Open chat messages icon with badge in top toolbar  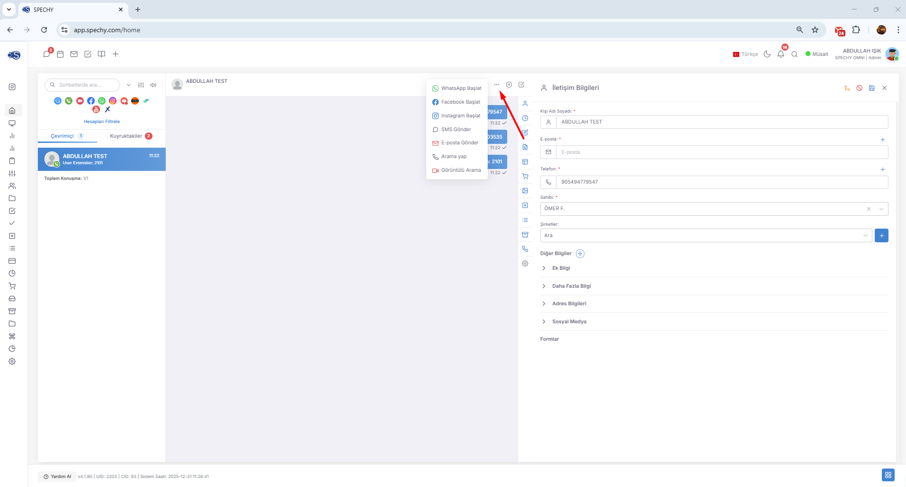[x=46, y=54]
